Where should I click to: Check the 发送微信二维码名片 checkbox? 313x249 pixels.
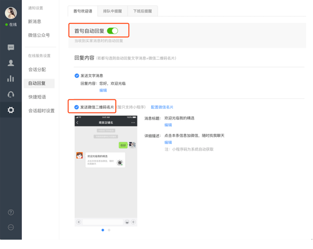click(x=76, y=107)
